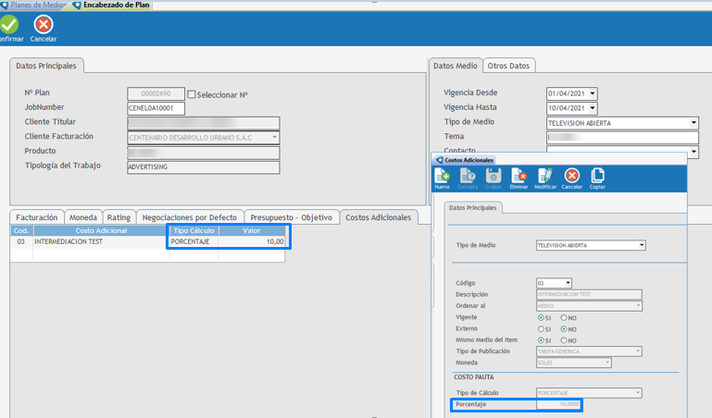This screenshot has height=418, width=712.
Task: Click the Cancelar icon in main toolbar
Action: pos(44,25)
